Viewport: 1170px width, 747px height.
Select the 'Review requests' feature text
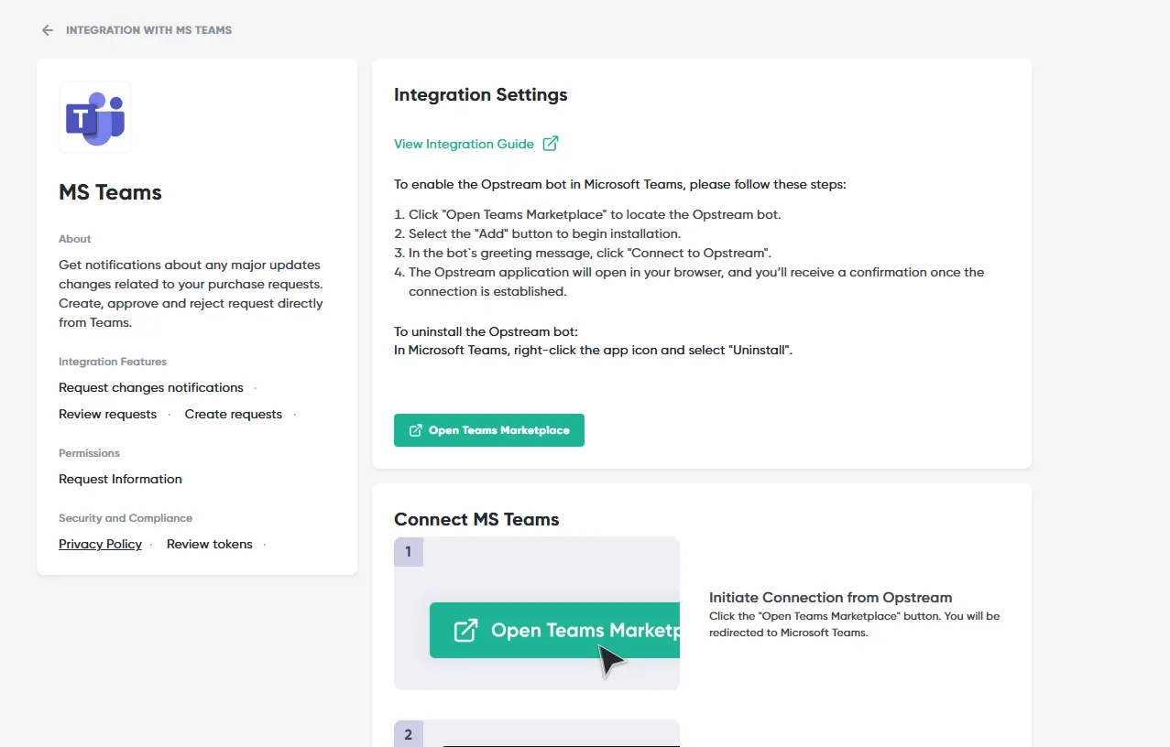click(x=107, y=414)
